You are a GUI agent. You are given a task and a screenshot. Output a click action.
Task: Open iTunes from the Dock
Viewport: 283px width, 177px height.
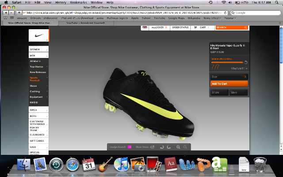click(122, 164)
